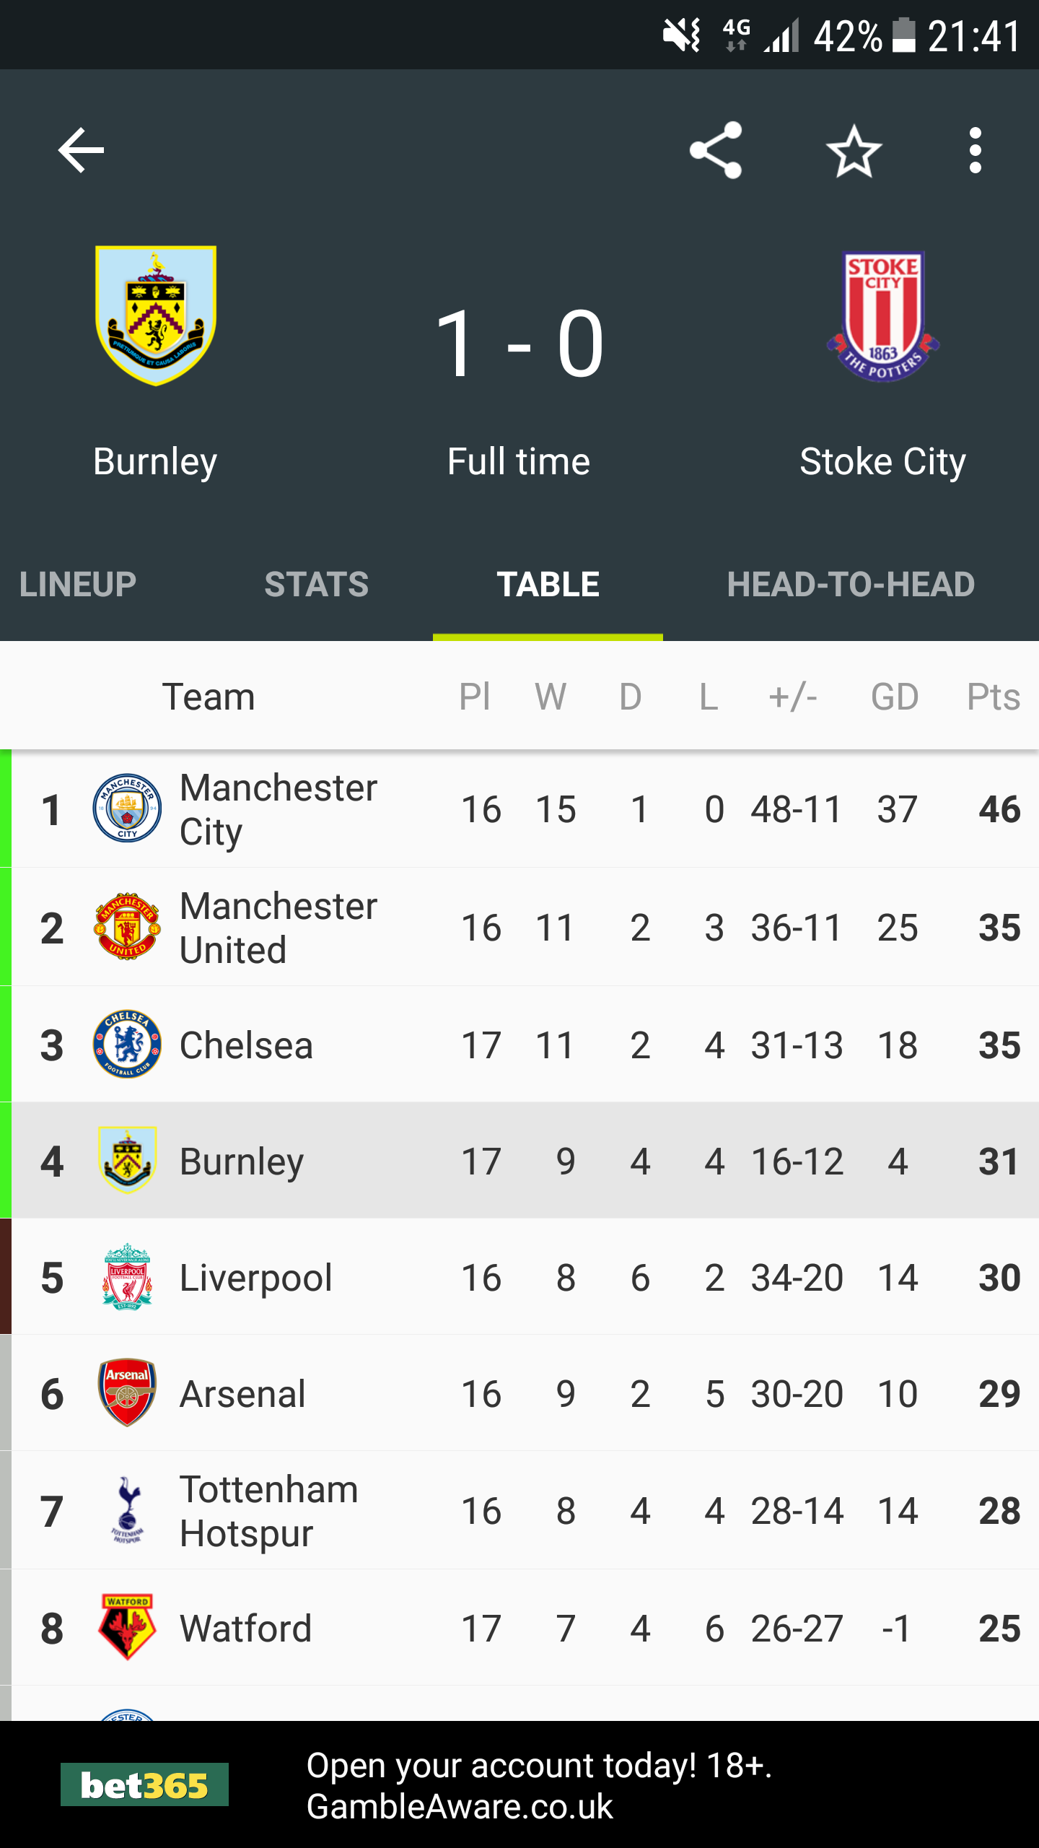Share this match via share icon
Viewport: 1039px width, 1848px height.
point(716,150)
